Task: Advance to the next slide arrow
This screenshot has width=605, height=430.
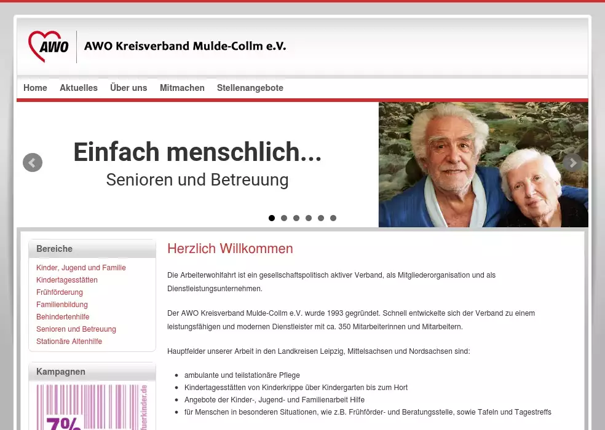Action: 572,163
